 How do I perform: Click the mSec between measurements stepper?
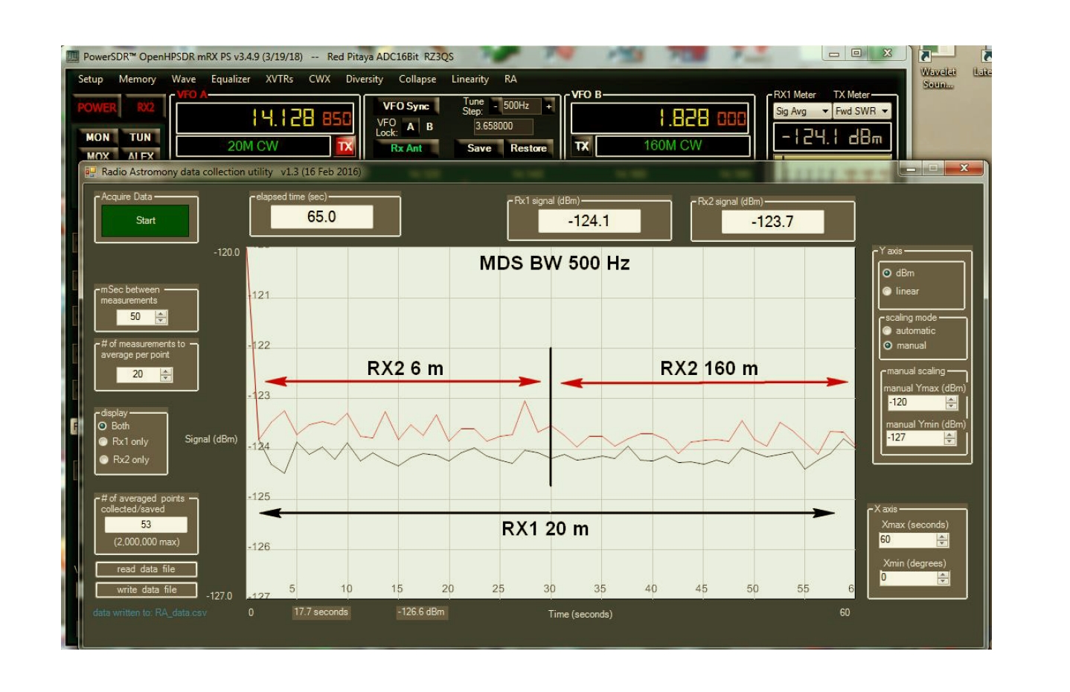[x=161, y=317]
